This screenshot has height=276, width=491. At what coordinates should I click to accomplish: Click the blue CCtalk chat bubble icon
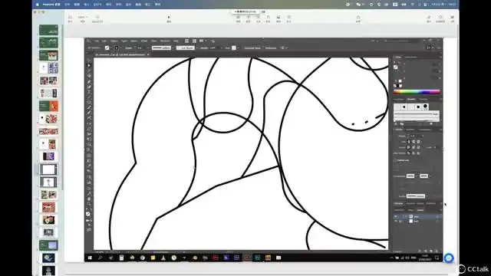[449, 258]
